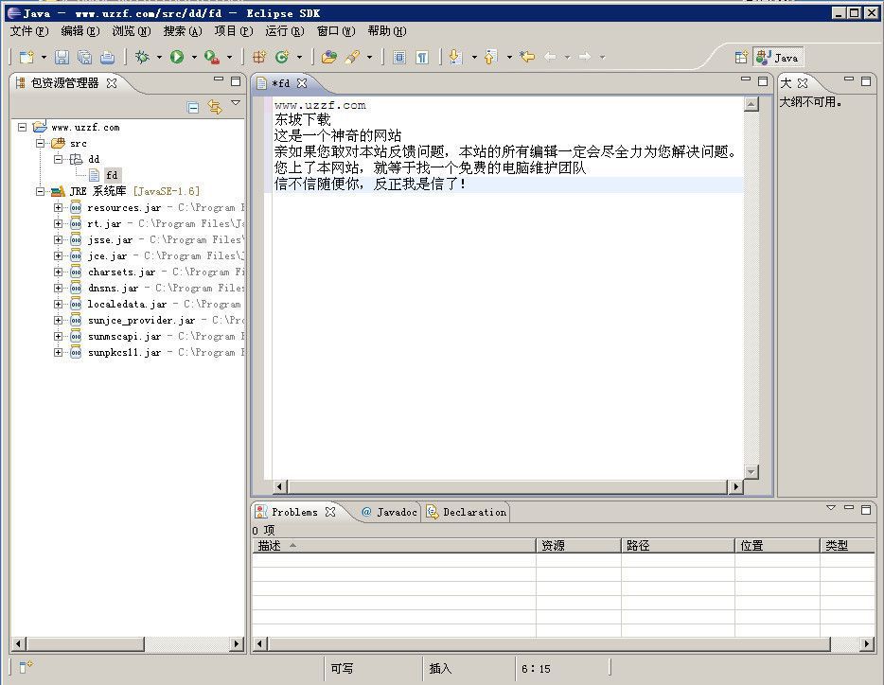Open the 文件(F) menu
The width and height of the screenshot is (884, 685).
click(x=29, y=31)
